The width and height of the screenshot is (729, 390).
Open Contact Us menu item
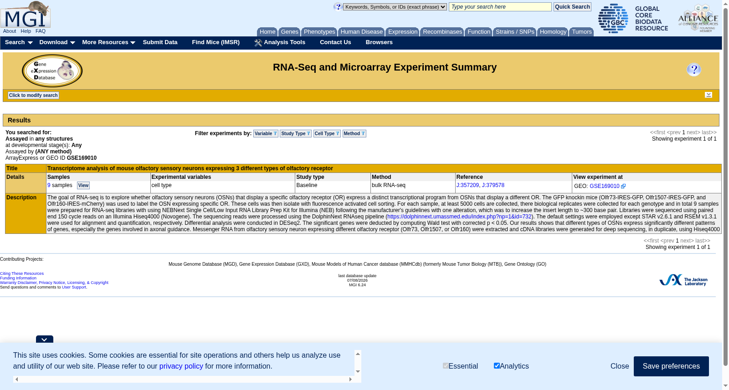pyautogui.click(x=335, y=42)
